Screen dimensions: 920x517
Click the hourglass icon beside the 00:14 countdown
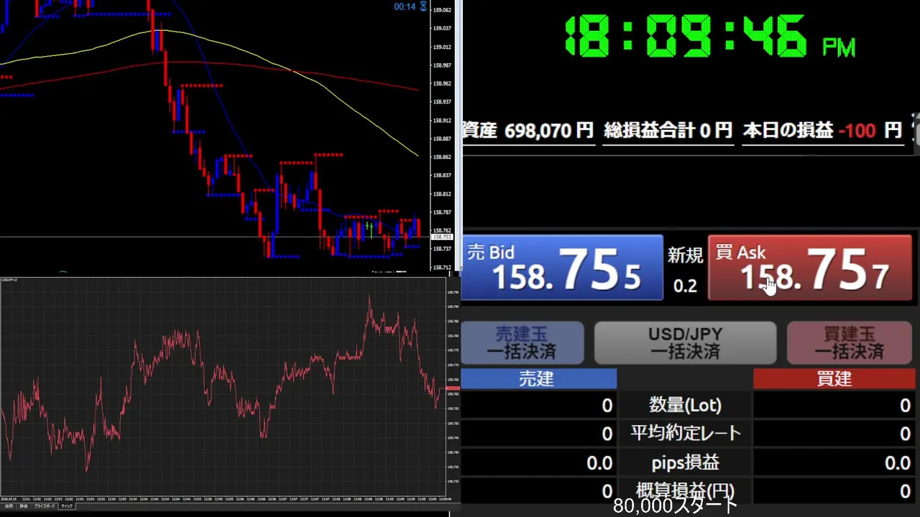[x=423, y=6]
